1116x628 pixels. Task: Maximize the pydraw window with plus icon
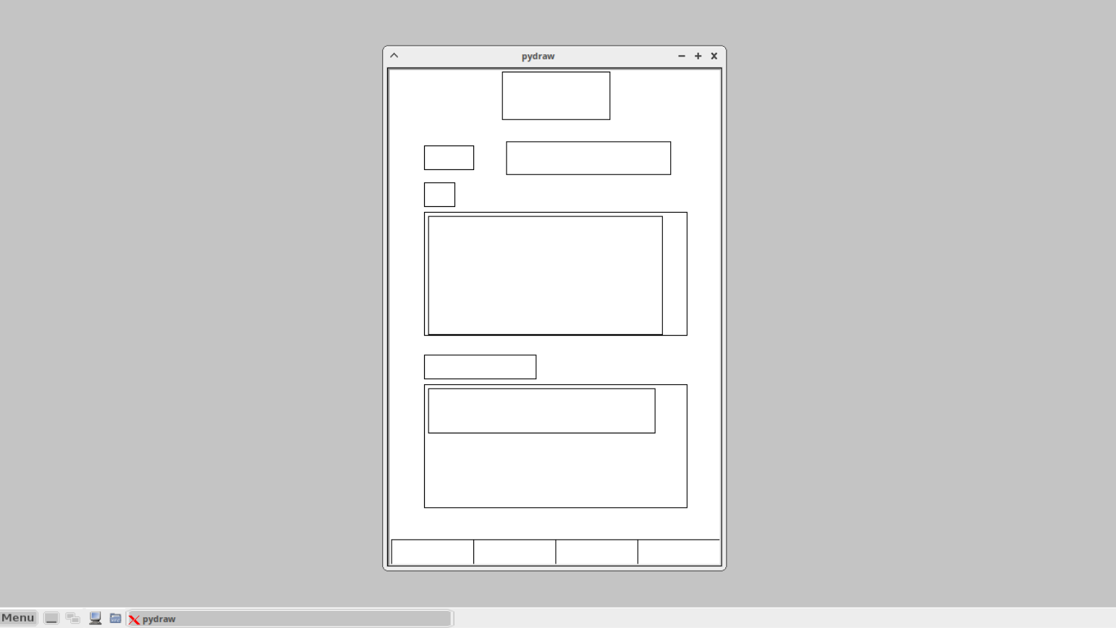coord(698,56)
